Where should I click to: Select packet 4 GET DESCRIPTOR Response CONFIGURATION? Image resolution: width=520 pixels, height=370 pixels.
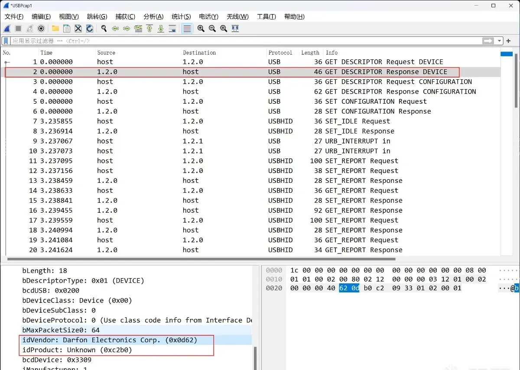click(x=250, y=91)
